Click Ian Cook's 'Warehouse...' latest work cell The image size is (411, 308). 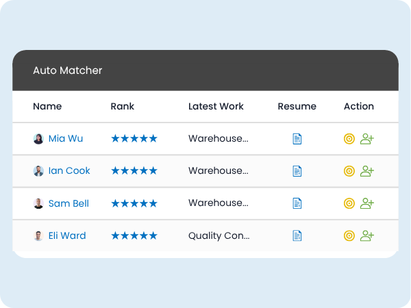coord(219,170)
